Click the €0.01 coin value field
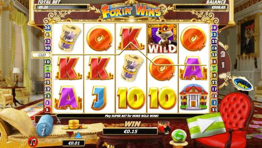This screenshot has width=262, height=148. tap(74, 143)
